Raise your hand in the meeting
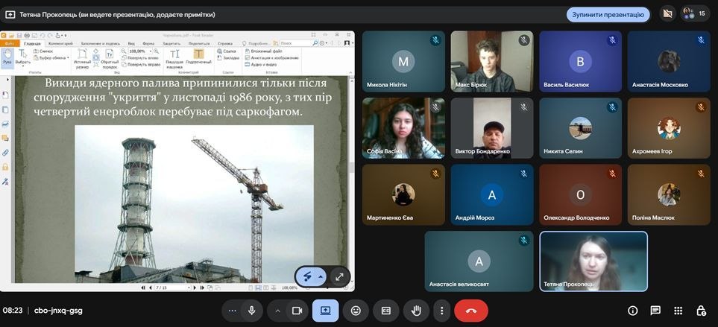This screenshot has height=327, width=718. [416, 311]
